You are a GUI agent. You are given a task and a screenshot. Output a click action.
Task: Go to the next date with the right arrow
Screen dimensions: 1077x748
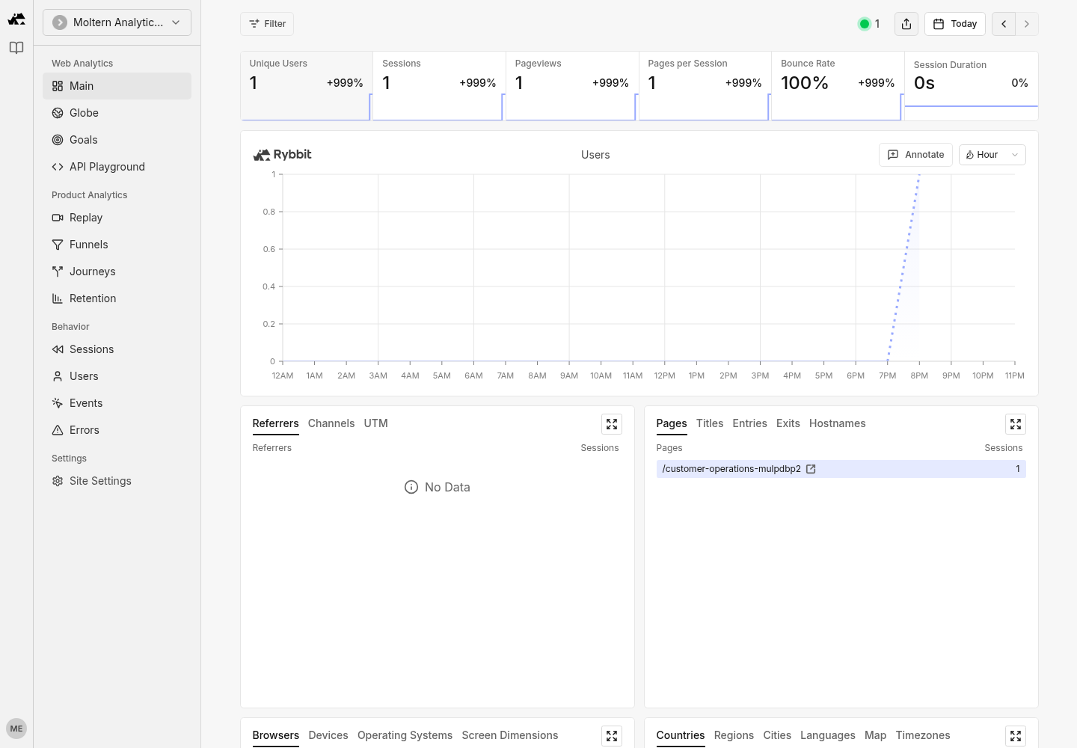point(1027,24)
